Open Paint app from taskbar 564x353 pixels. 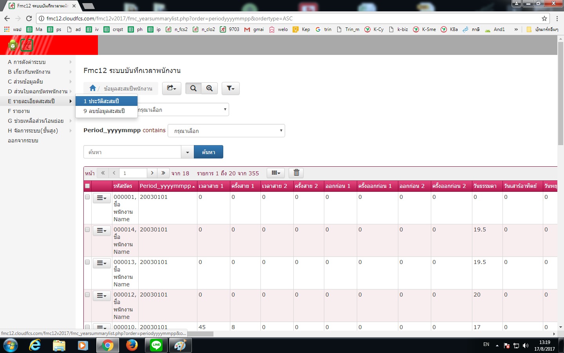180,345
